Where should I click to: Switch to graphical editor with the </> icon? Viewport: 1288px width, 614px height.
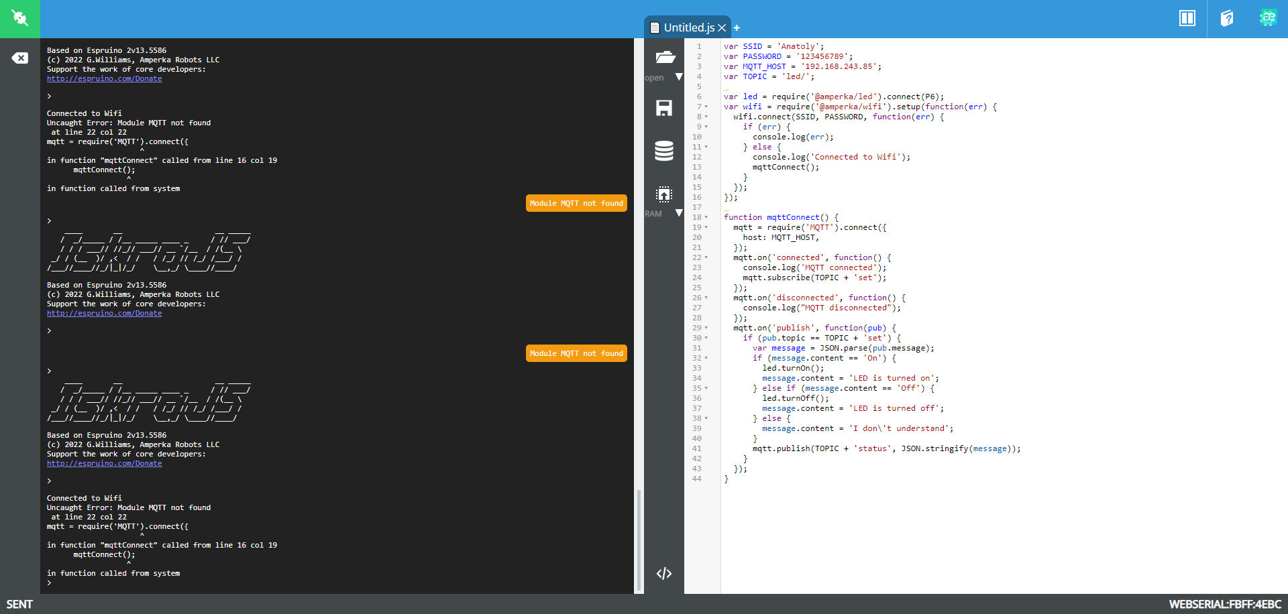[x=664, y=573]
